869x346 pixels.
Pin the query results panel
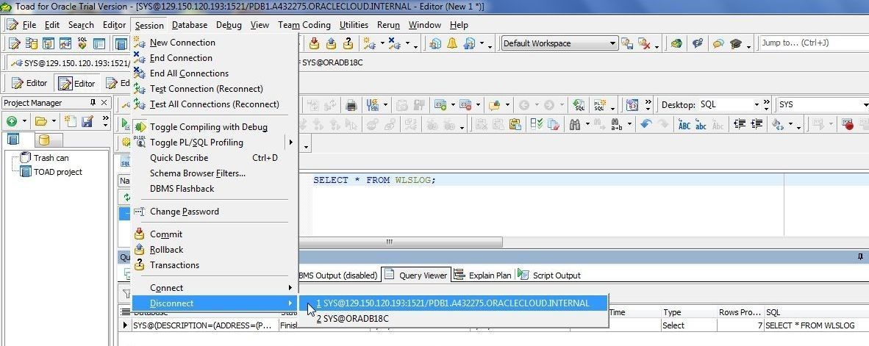click(x=861, y=257)
